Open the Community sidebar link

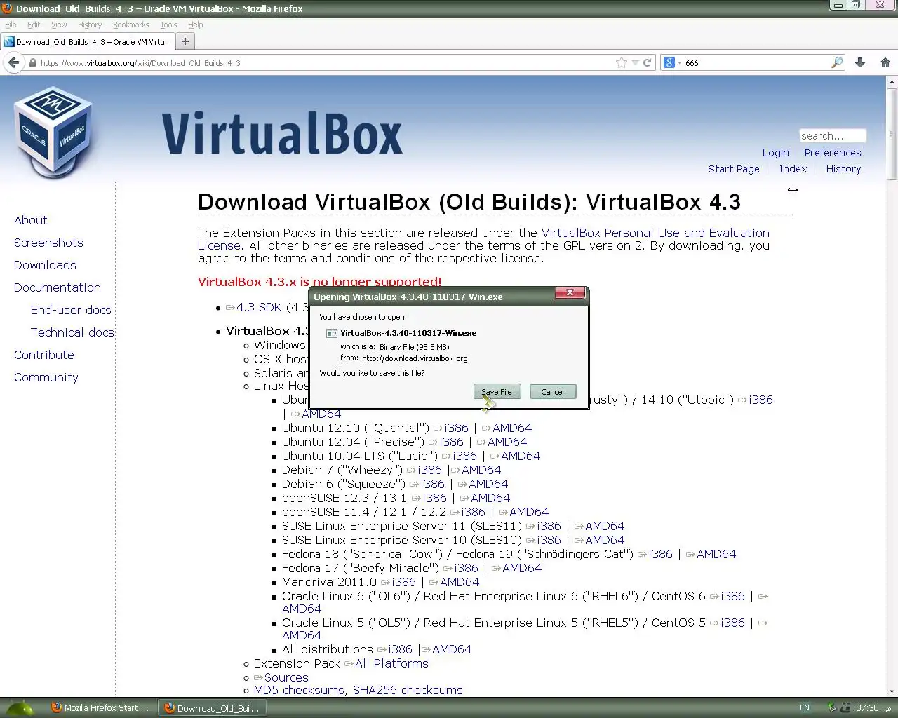point(46,377)
